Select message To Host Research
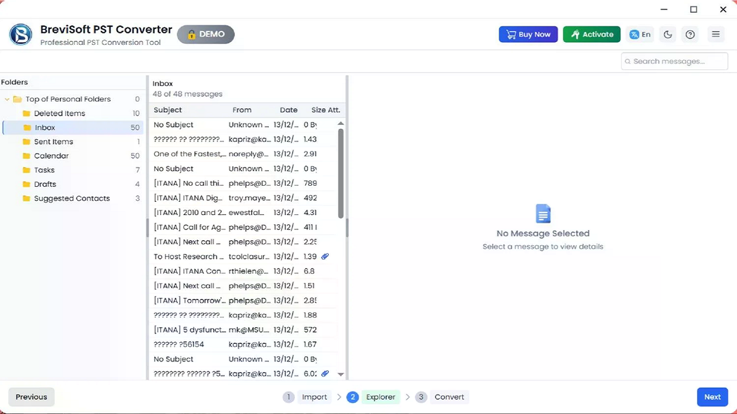The image size is (737, 414). click(x=243, y=256)
